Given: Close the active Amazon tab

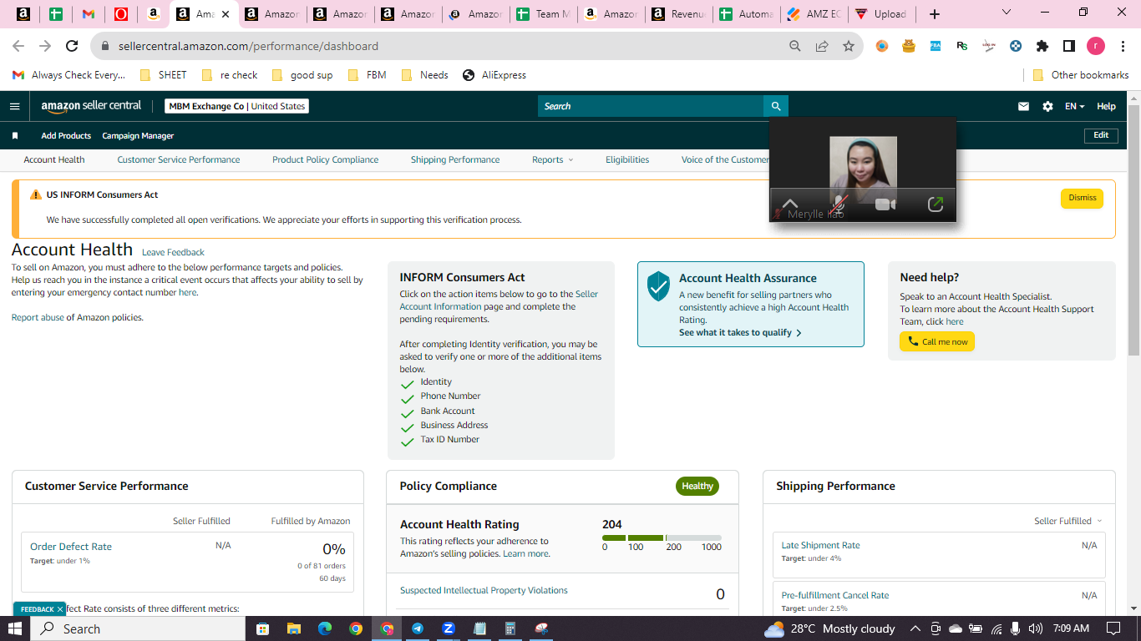Looking at the screenshot, I should (x=226, y=14).
